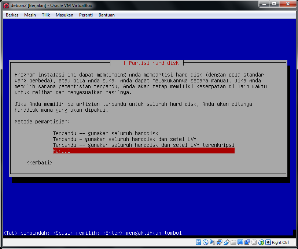The width and height of the screenshot is (298, 249).
Task: Open the Masukan menu
Action: pos(65,15)
